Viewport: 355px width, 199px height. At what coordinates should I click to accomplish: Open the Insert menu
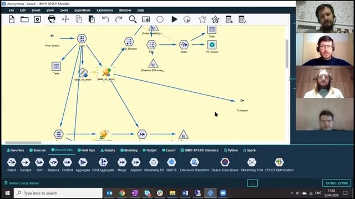pos(36,11)
